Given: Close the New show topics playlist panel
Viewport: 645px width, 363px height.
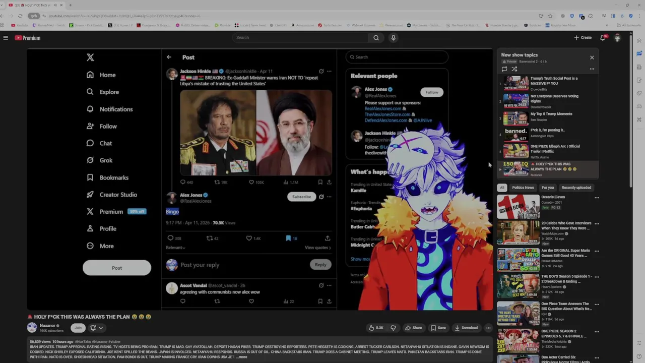Looking at the screenshot, I should (592, 57).
